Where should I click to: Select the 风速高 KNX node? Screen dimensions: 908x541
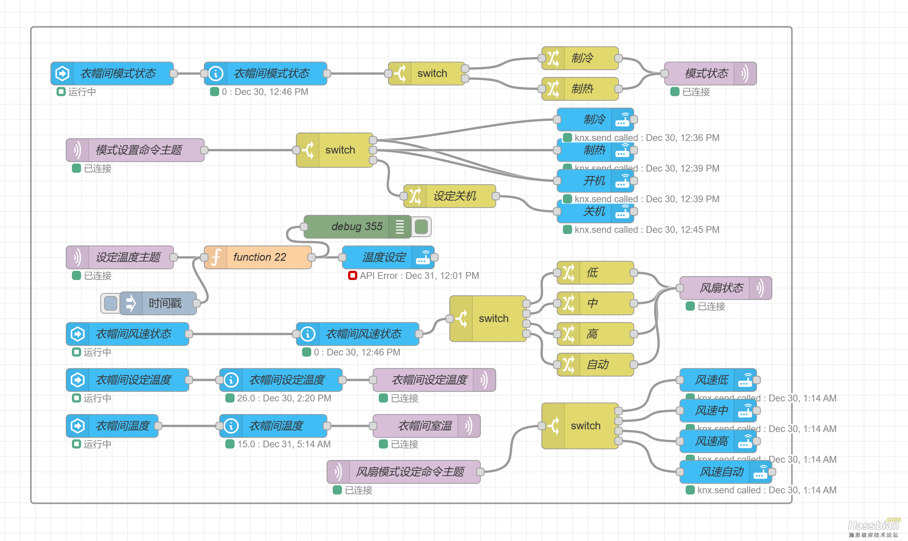[x=718, y=441]
